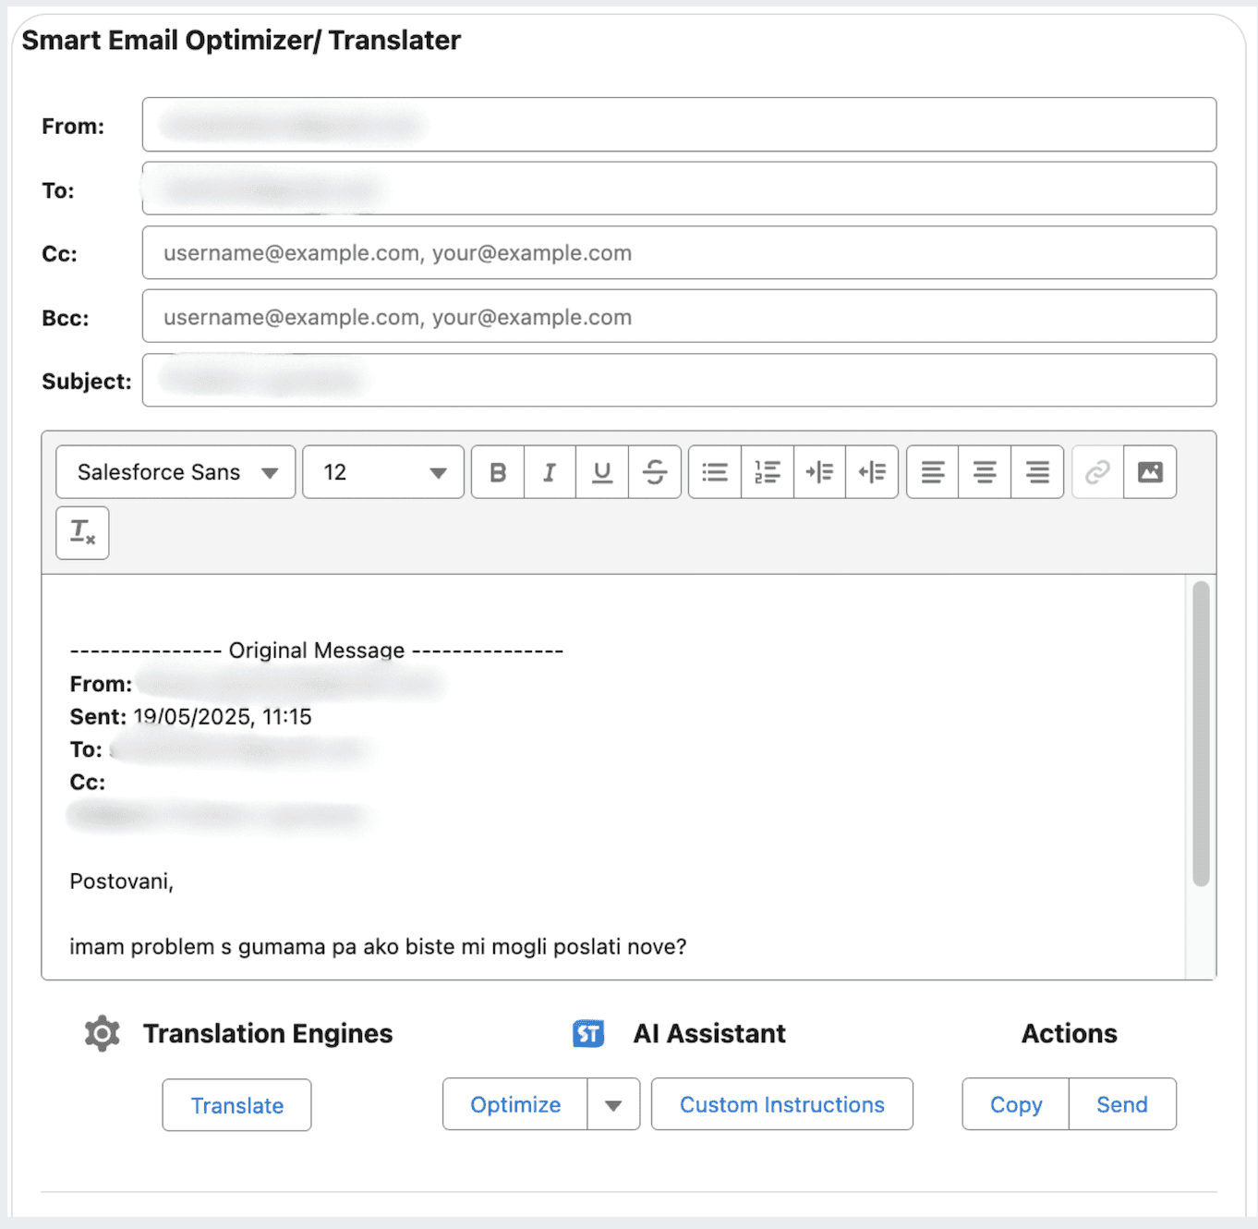Image resolution: width=1258 pixels, height=1229 pixels.
Task: Copy the email with the Copy action
Action: (x=1015, y=1104)
